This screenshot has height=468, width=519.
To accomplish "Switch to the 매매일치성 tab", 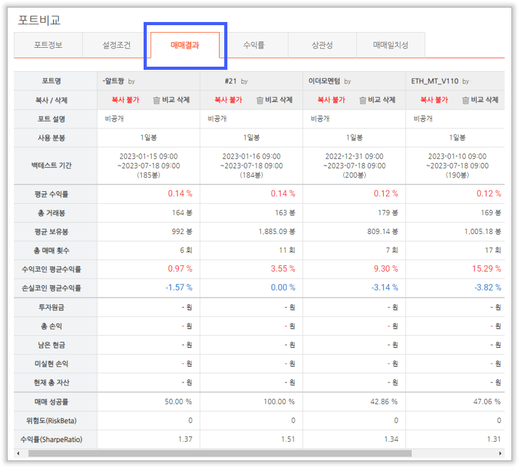I will pos(391,45).
